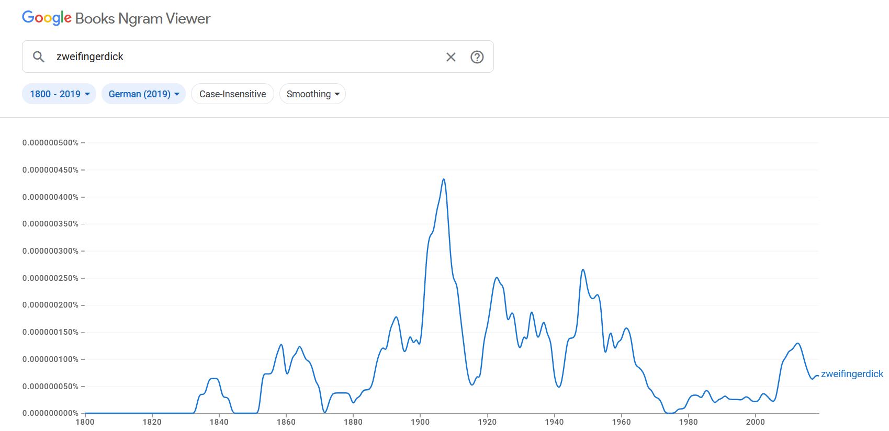Viewport: 889px width, 431px height.
Task: Click the 1900 x-axis label
Action: point(420,422)
